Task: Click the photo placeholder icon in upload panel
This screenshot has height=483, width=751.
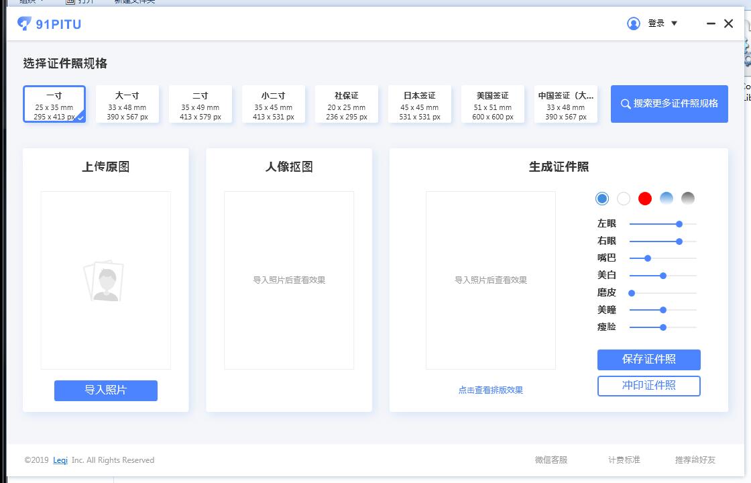Action: point(105,280)
